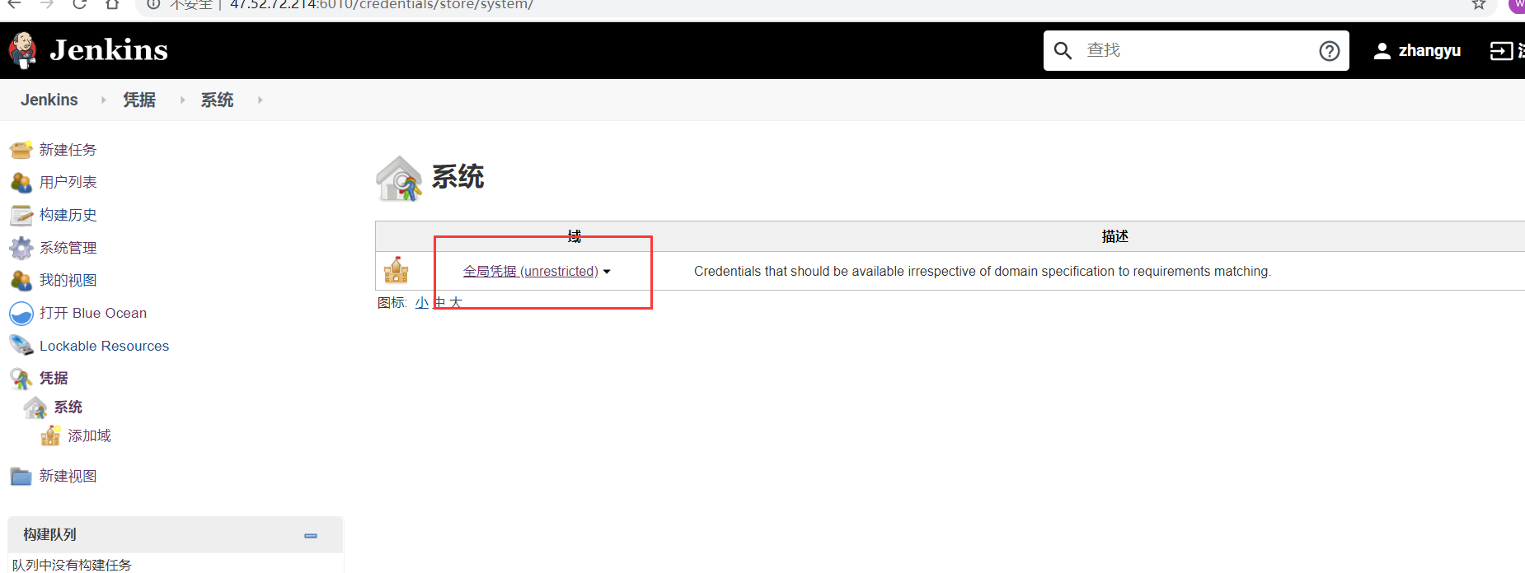1525x573 pixels.
Task: Open 系统管理 in the sidebar
Action: tap(68, 248)
